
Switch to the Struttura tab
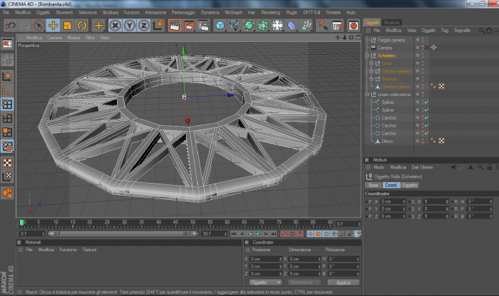point(391,23)
